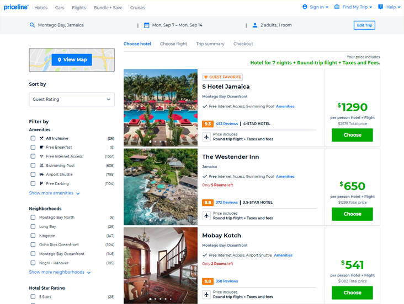Image resolution: width=404 pixels, height=304 pixels.
Task: Click the Free Breakfast cup icon
Action: (41, 148)
